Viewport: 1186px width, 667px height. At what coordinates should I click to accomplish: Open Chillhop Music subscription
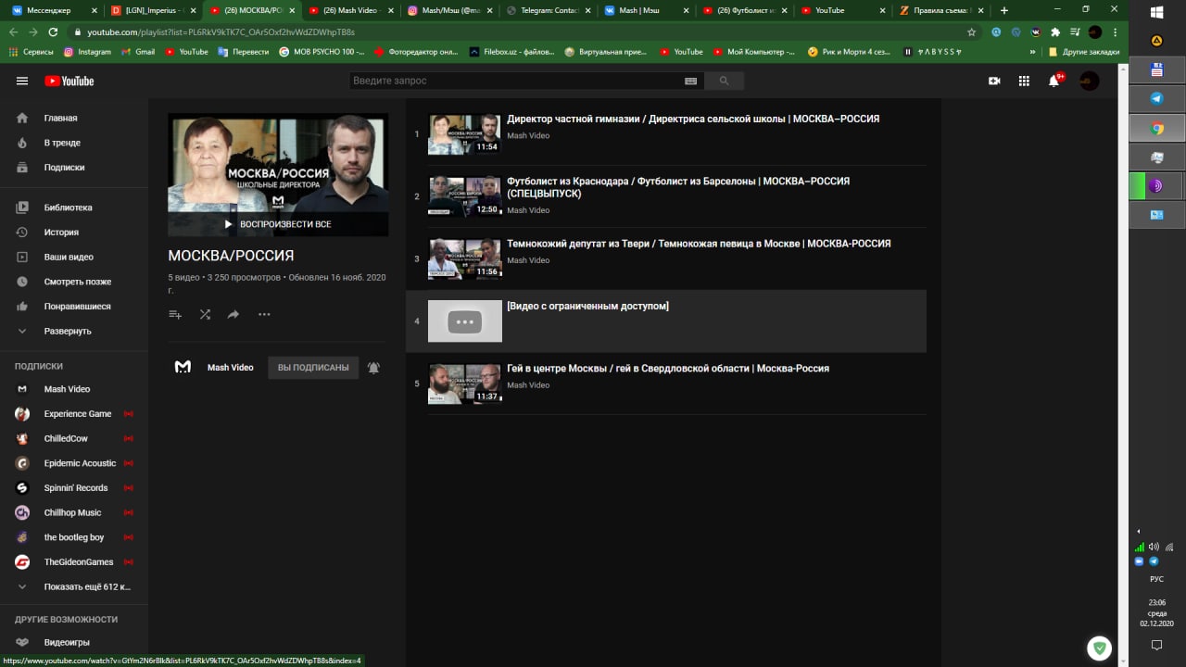click(x=74, y=512)
